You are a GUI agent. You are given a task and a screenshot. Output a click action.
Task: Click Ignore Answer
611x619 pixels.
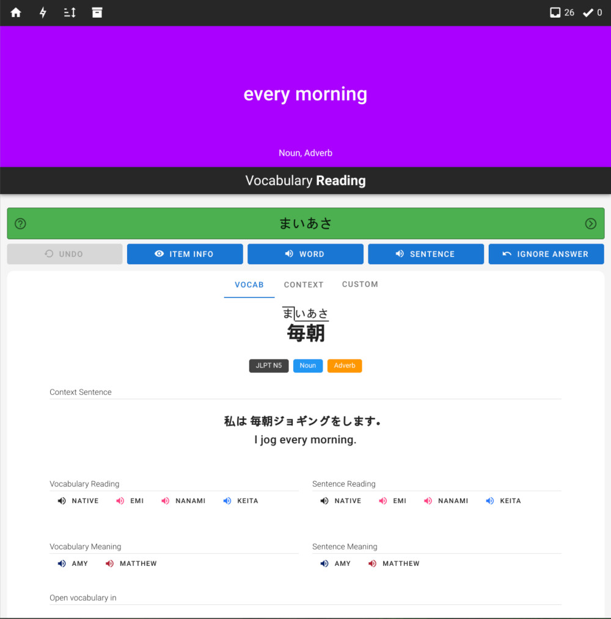click(x=546, y=254)
